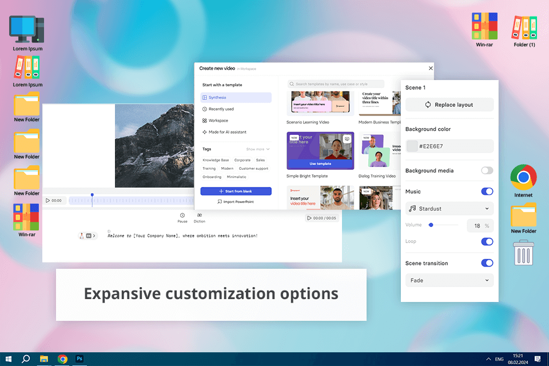The height and width of the screenshot is (366, 549).
Task: Filter by the Onboarding tag
Action: coord(212,177)
